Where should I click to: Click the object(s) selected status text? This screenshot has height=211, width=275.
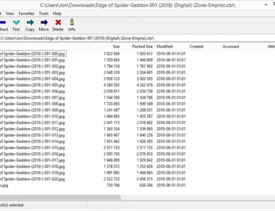(x=12, y=205)
